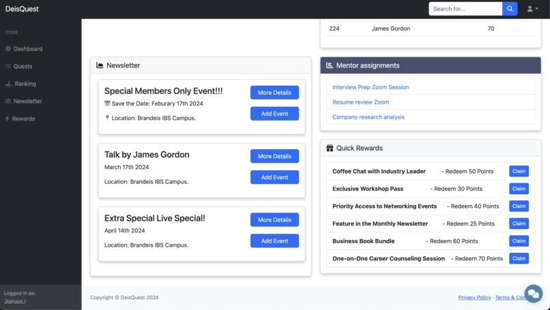
Task: Click the search magnifier button
Action: (510, 9)
